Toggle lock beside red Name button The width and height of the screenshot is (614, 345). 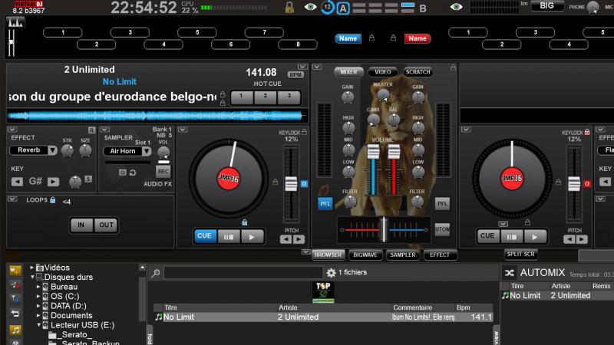[393, 38]
